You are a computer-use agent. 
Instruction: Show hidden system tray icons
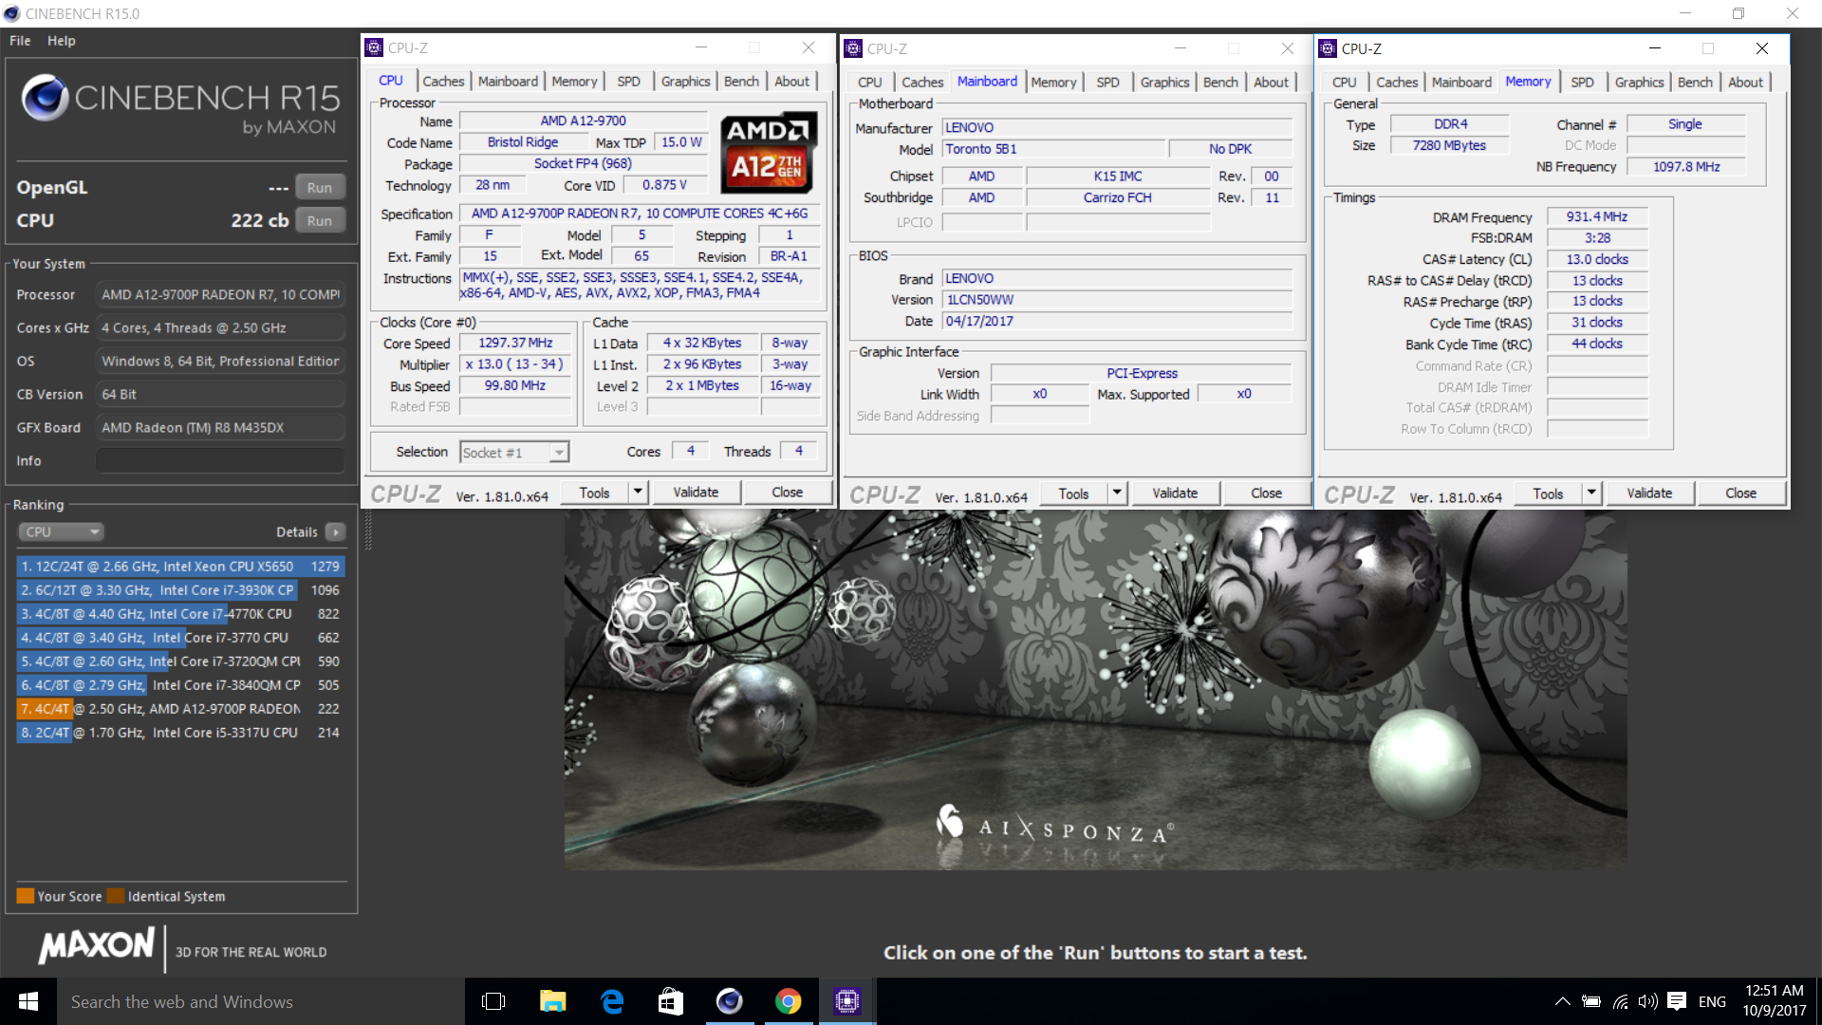tap(1562, 1001)
